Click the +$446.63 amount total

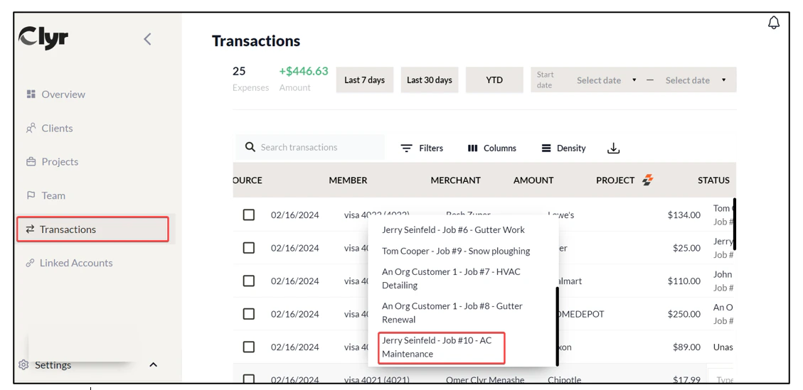point(303,71)
